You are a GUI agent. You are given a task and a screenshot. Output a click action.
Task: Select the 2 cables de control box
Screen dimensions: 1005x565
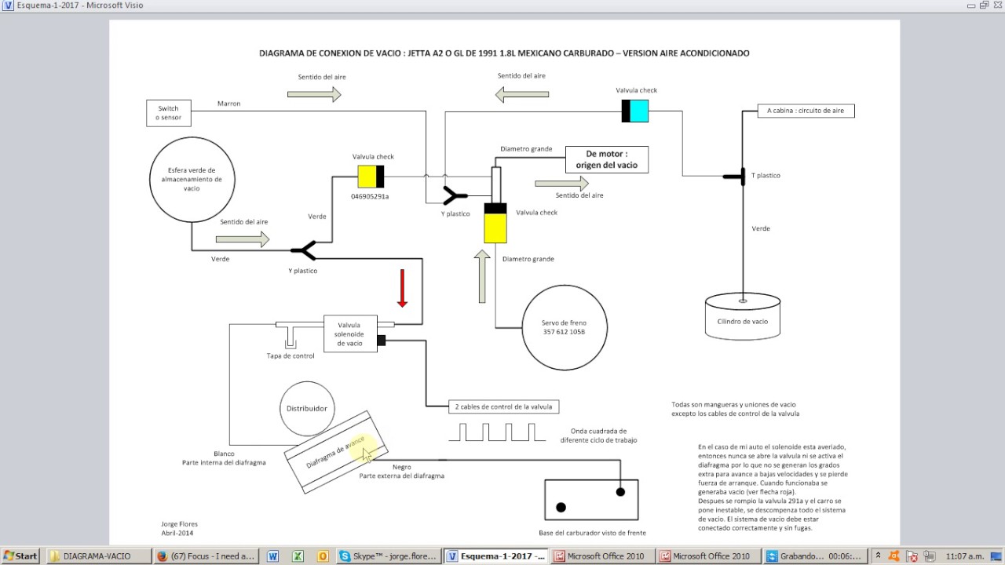point(503,406)
